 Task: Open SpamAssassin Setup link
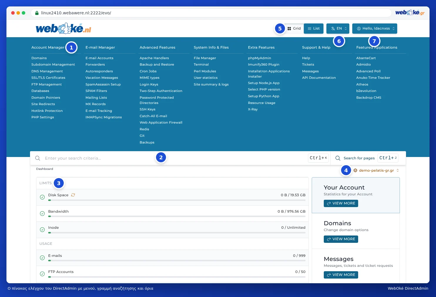tap(103, 84)
